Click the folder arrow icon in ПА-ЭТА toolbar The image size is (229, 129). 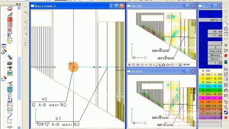click(x=180, y=65)
